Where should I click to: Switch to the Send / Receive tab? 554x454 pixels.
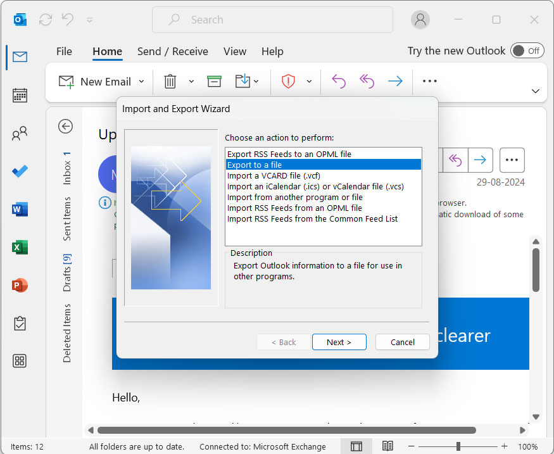(173, 51)
